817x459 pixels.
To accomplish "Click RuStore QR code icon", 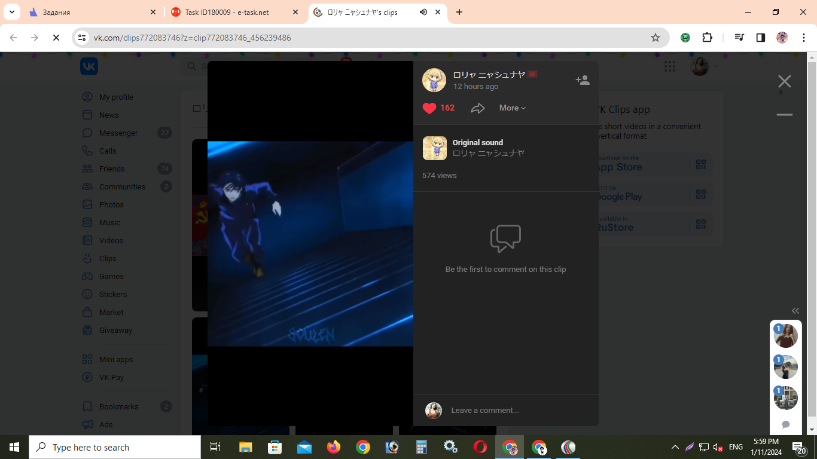I will click(x=701, y=224).
